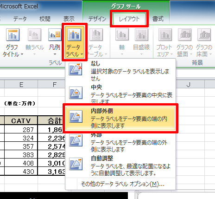Click the icon beside the 中央 option
Screen dimensions: 215x199
76,93
